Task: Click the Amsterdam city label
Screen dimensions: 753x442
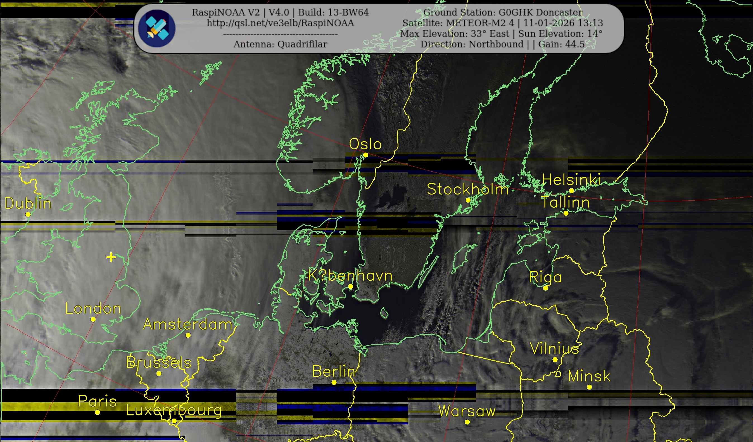Action: coord(188,324)
